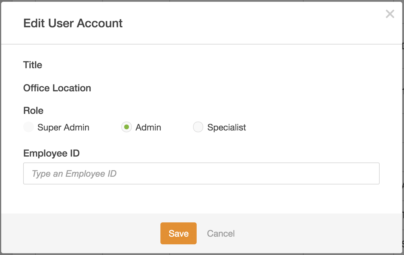
Task: Click the "Admin" role option label
Action: [148, 128]
